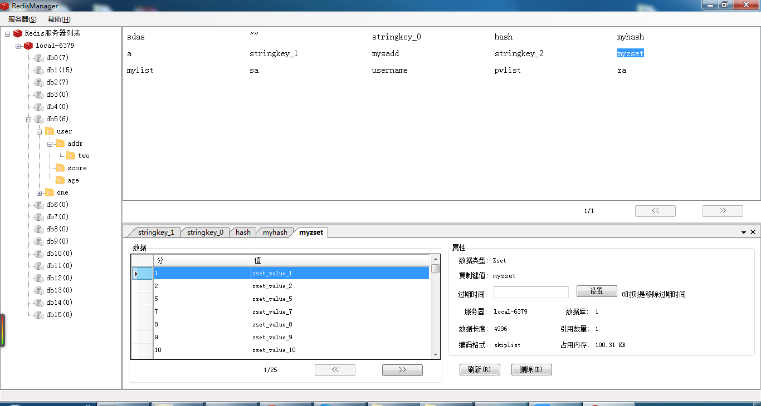Click the db13(0) database icon
The width and height of the screenshot is (761, 406).
point(39,290)
